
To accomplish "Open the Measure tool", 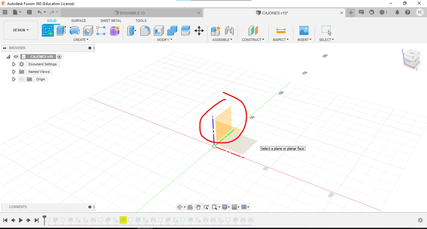I will pyautogui.click(x=281, y=31).
